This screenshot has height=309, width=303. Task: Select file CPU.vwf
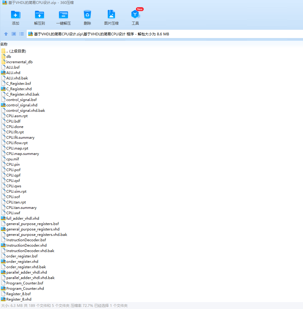(x=13, y=213)
